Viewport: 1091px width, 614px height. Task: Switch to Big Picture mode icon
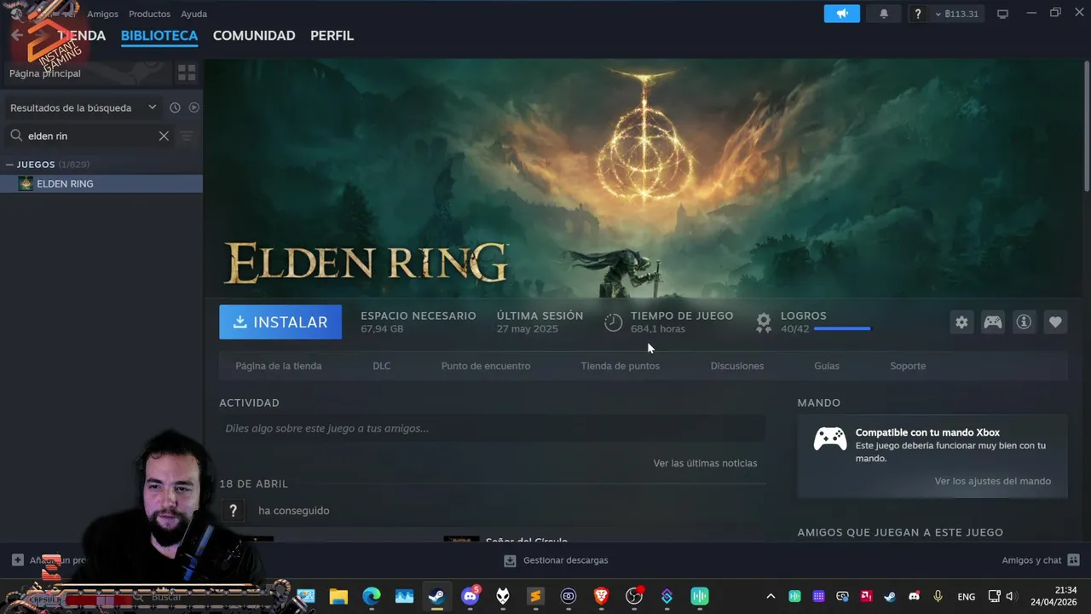click(1003, 14)
